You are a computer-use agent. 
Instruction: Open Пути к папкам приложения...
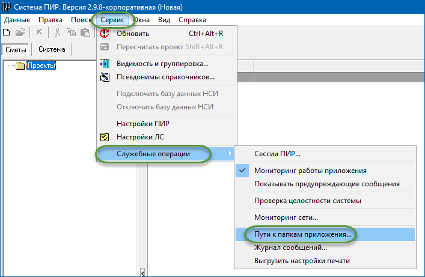click(325, 234)
